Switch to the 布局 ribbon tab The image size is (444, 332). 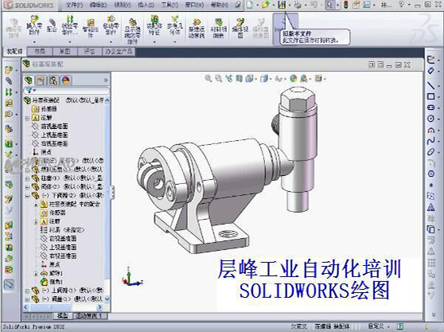tap(40, 51)
